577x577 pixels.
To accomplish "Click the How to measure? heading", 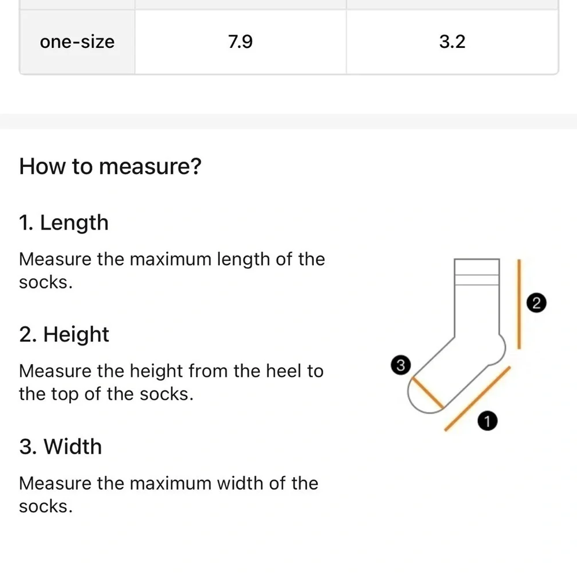I will [110, 166].
